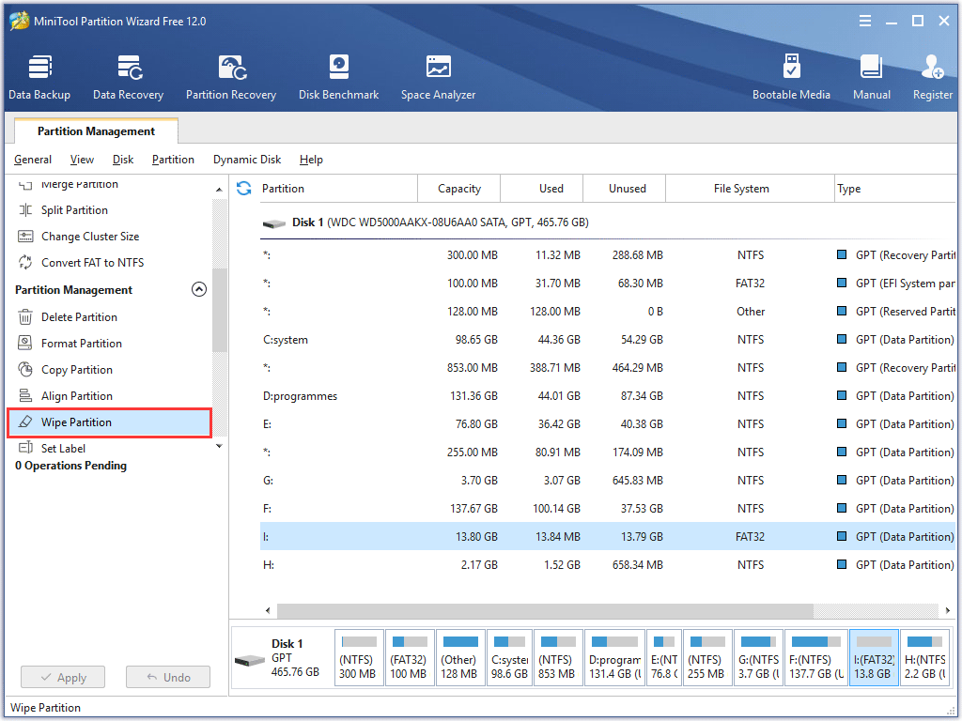Click horizontal scrollbar left arrow
The width and height of the screenshot is (962, 721).
[x=268, y=610]
